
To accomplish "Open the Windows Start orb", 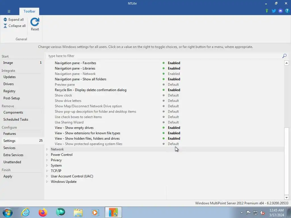I will click(x=8, y=212).
